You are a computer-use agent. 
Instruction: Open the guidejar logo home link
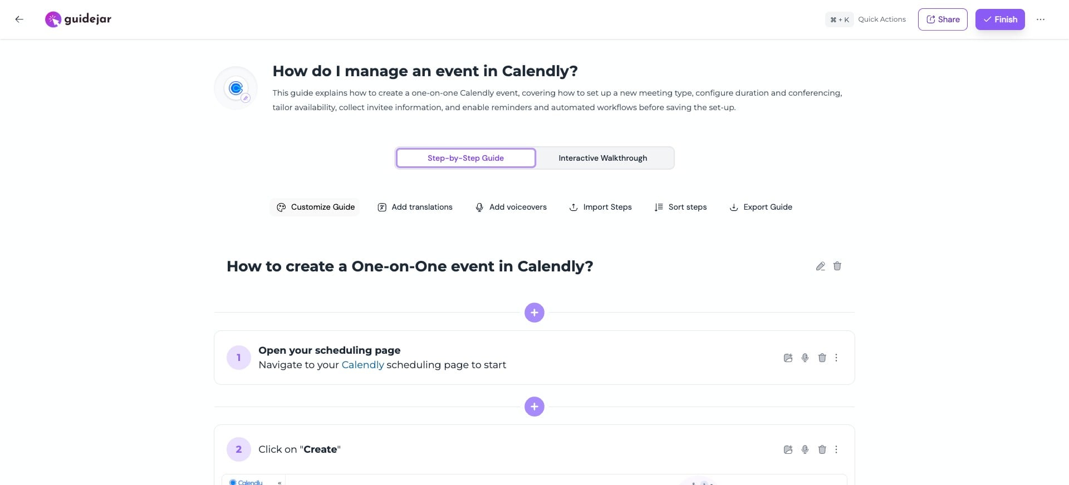click(x=78, y=19)
